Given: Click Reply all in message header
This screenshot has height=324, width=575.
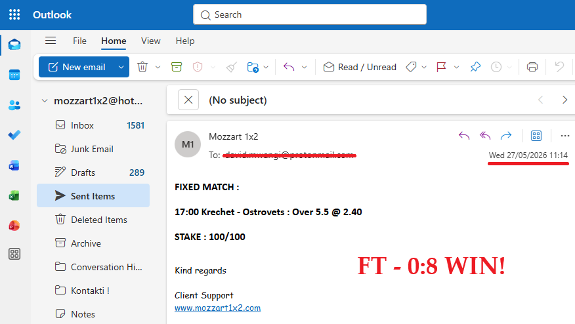Looking at the screenshot, I should point(485,136).
